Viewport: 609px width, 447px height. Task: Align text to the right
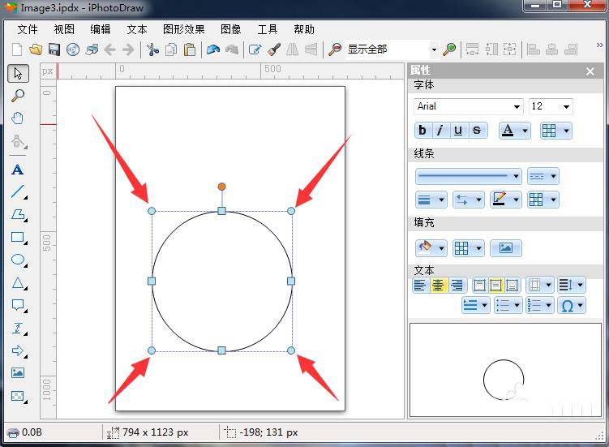tap(457, 285)
